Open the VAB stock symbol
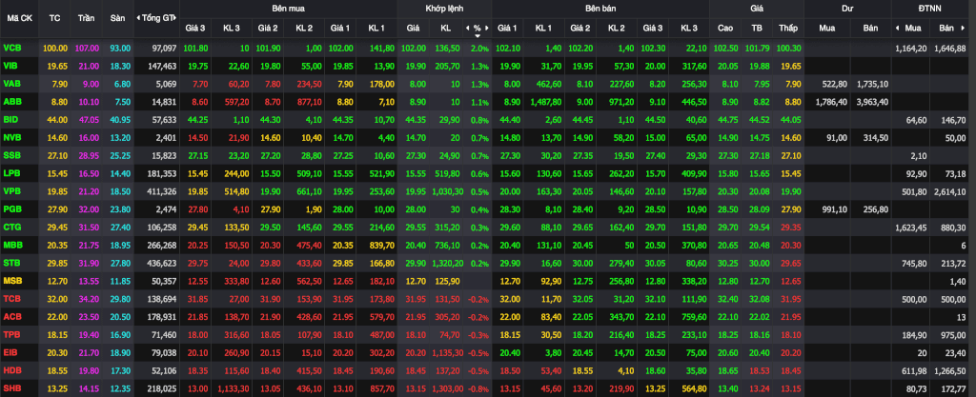Viewport: 976px width, 397px height. point(11,84)
